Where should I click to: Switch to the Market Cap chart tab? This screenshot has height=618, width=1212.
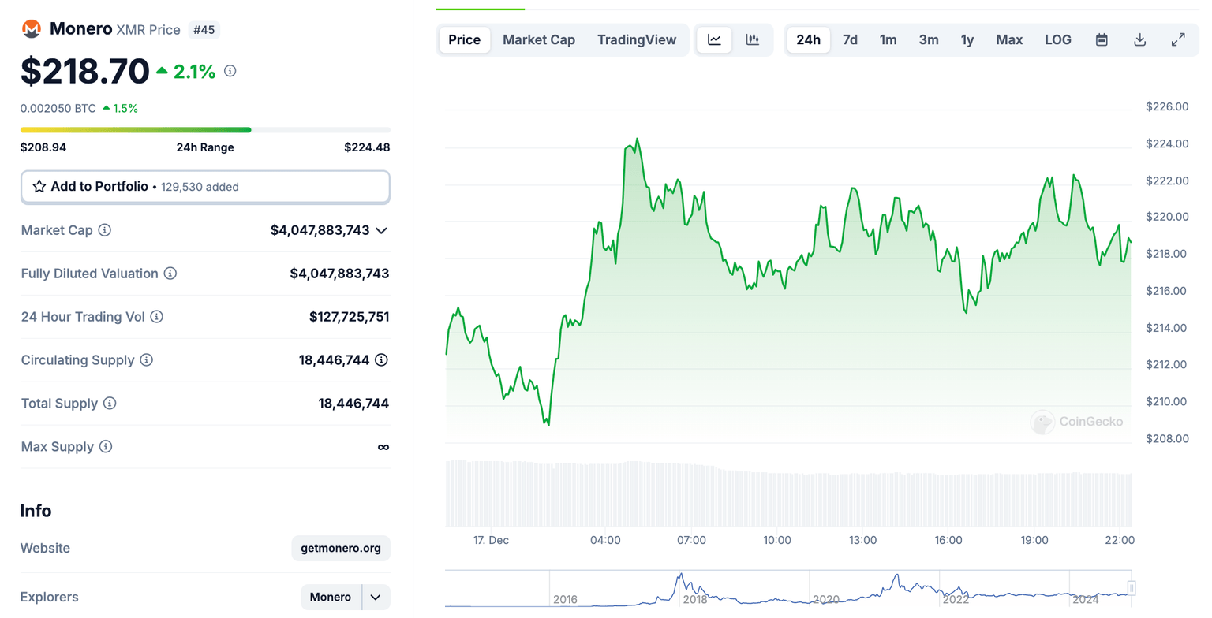tap(538, 39)
